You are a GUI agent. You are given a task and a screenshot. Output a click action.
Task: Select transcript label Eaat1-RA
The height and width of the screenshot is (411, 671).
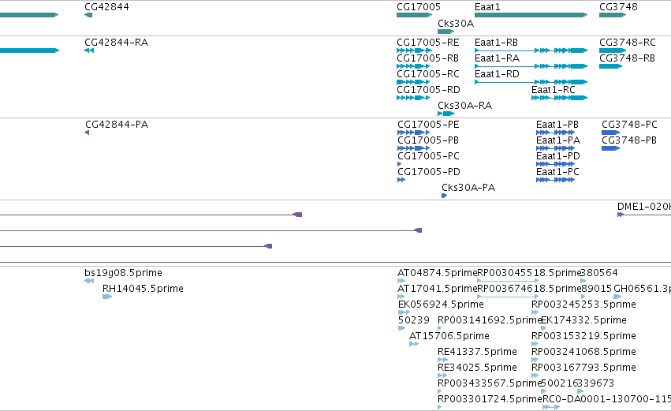tap(498, 58)
